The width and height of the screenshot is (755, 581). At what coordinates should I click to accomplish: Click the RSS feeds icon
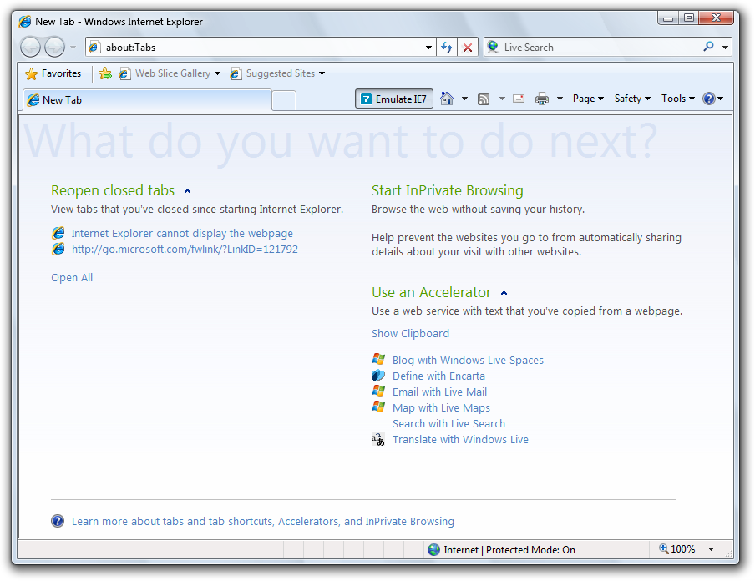pos(484,99)
